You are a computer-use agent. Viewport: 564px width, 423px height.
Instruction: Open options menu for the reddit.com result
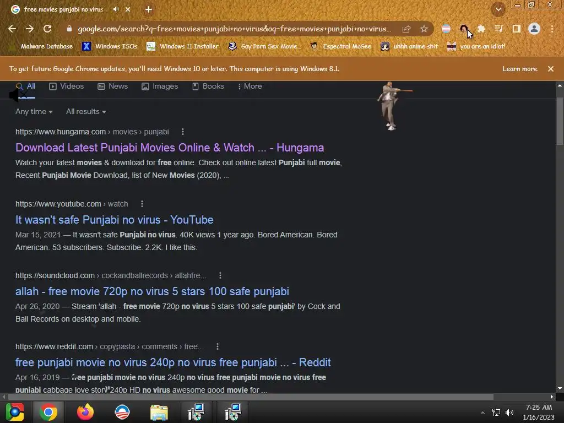point(217,347)
